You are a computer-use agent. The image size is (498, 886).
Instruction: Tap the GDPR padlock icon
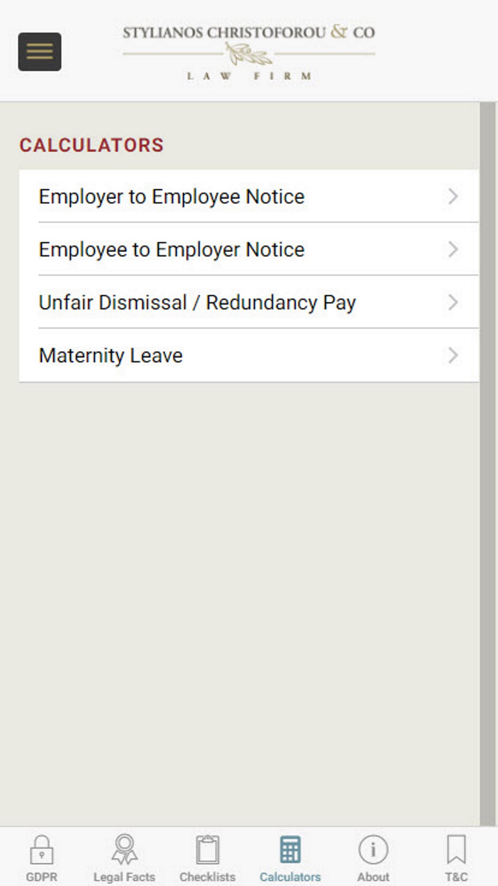click(x=42, y=850)
